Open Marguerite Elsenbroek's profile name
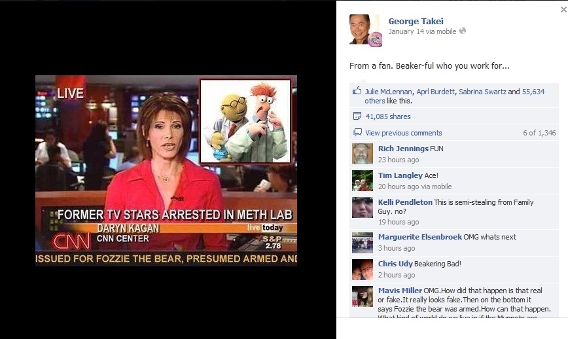Screen dimensions: 568x339 [420, 237]
